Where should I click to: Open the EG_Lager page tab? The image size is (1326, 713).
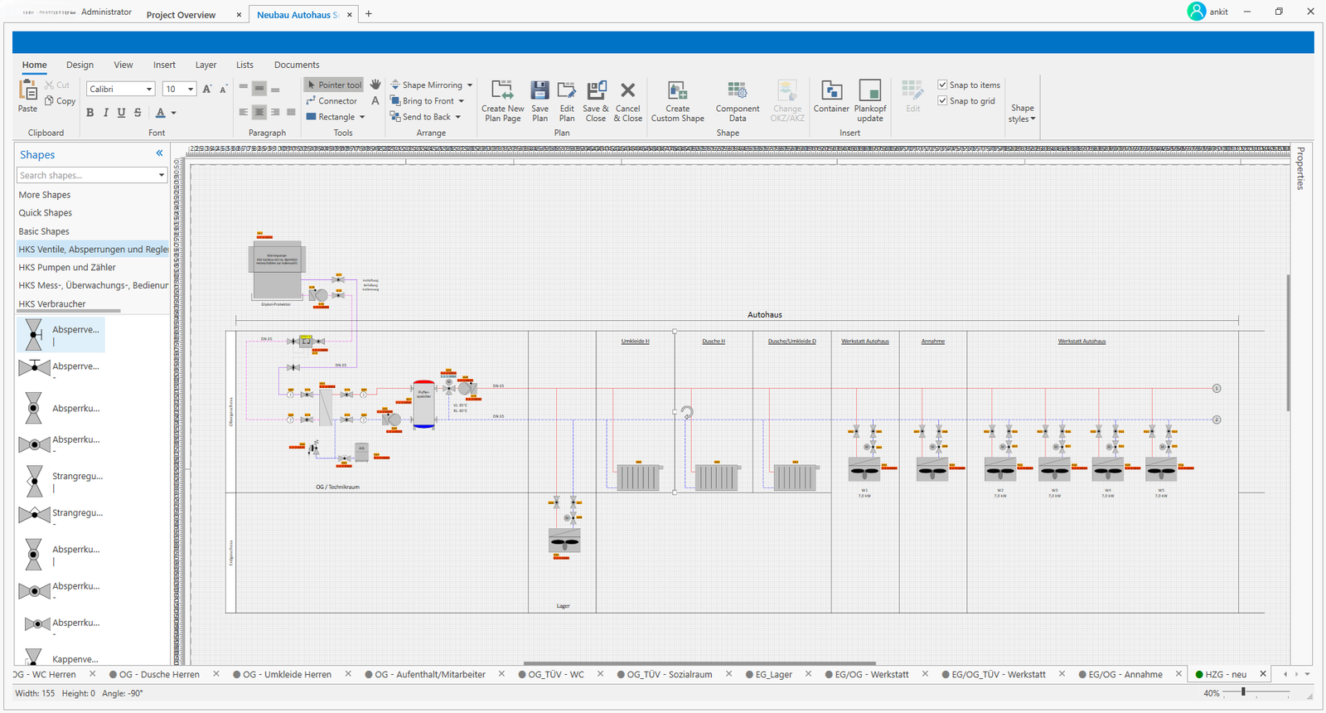click(x=773, y=675)
